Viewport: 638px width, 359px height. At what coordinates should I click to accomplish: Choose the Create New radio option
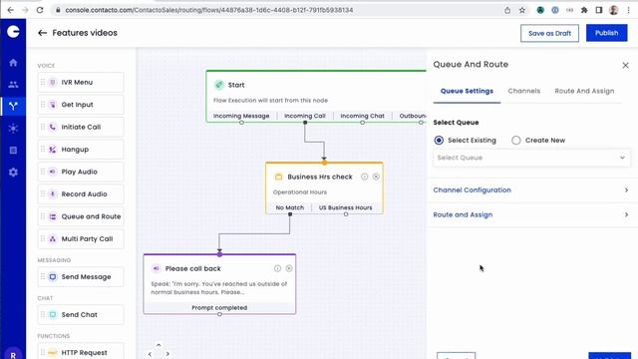pos(516,140)
